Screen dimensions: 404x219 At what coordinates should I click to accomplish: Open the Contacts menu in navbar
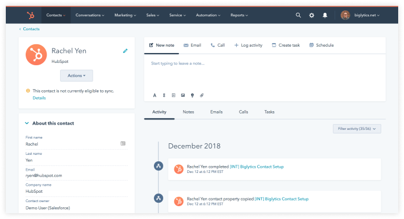55,15
